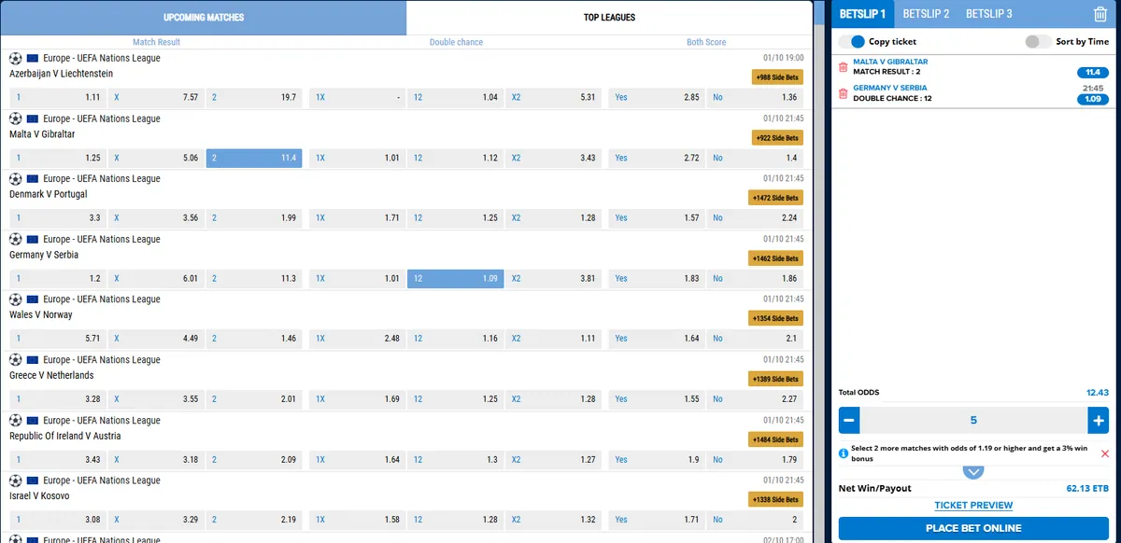Image resolution: width=1121 pixels, height=543 pixels.
Task: Increase stake with plus button
Action: point(1099,420)
